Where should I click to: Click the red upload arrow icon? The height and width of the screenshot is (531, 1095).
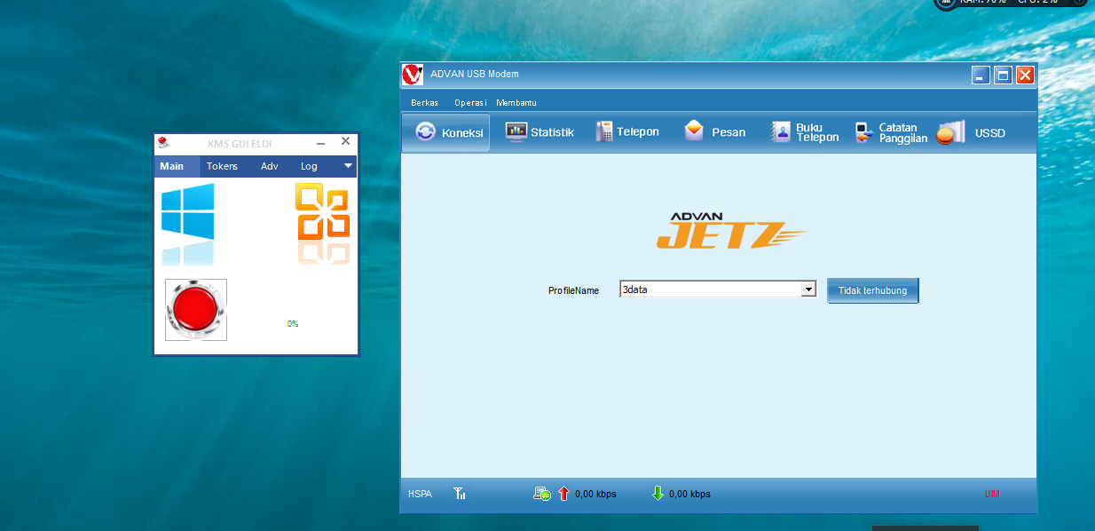click(563, 494)
